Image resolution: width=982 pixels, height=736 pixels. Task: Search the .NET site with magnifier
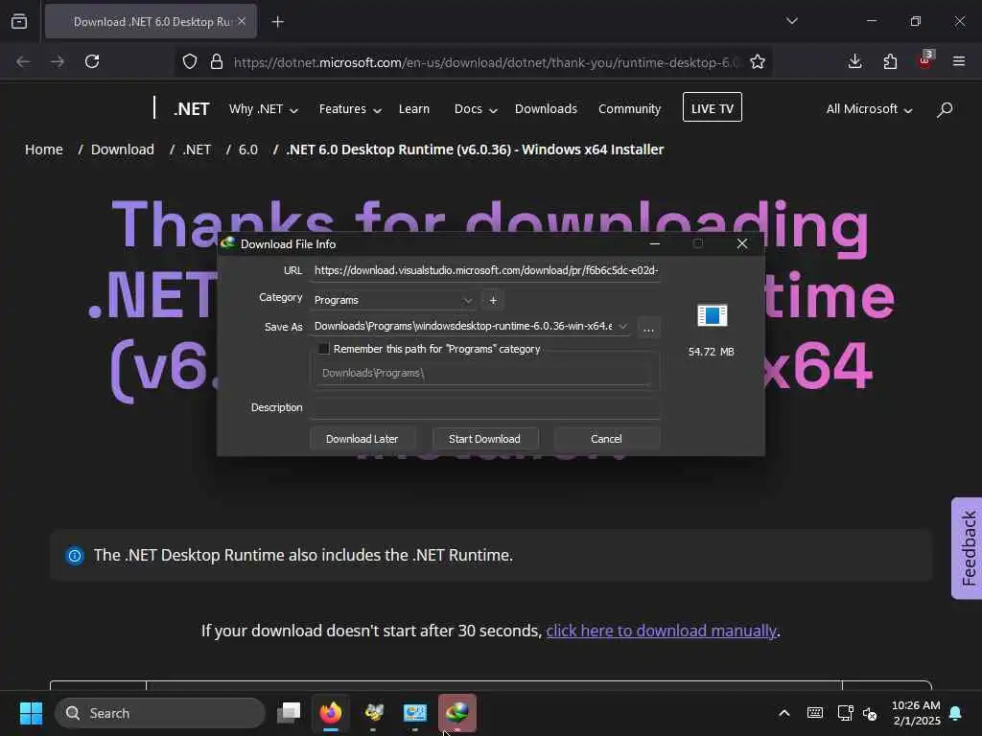pos(945,109)
